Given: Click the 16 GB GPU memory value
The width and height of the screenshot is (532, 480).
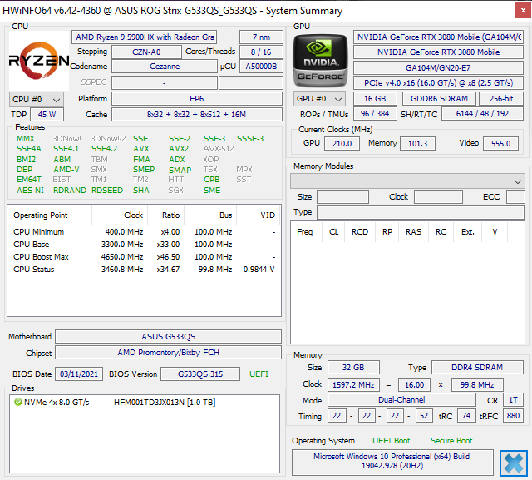Looking at the screenshot, I should (x=375, y=98).
